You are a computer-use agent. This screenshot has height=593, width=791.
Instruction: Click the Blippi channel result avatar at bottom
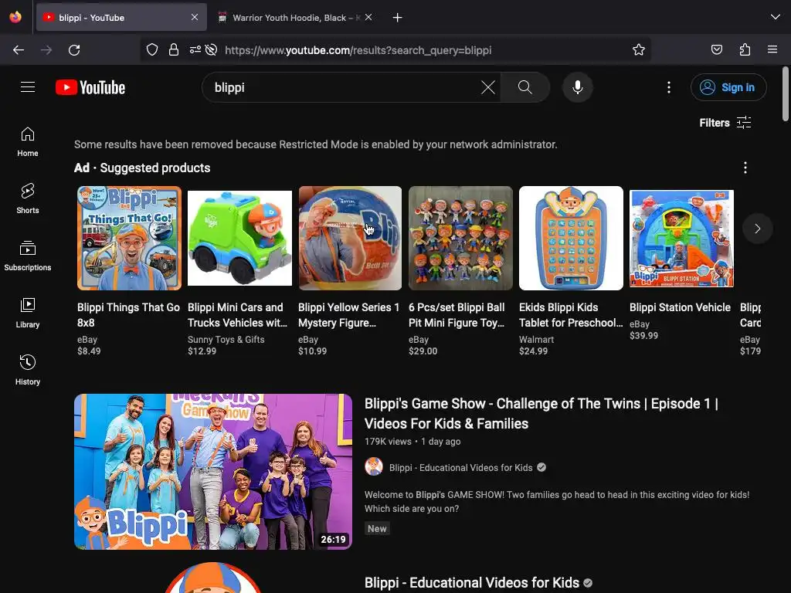point(213,578)
